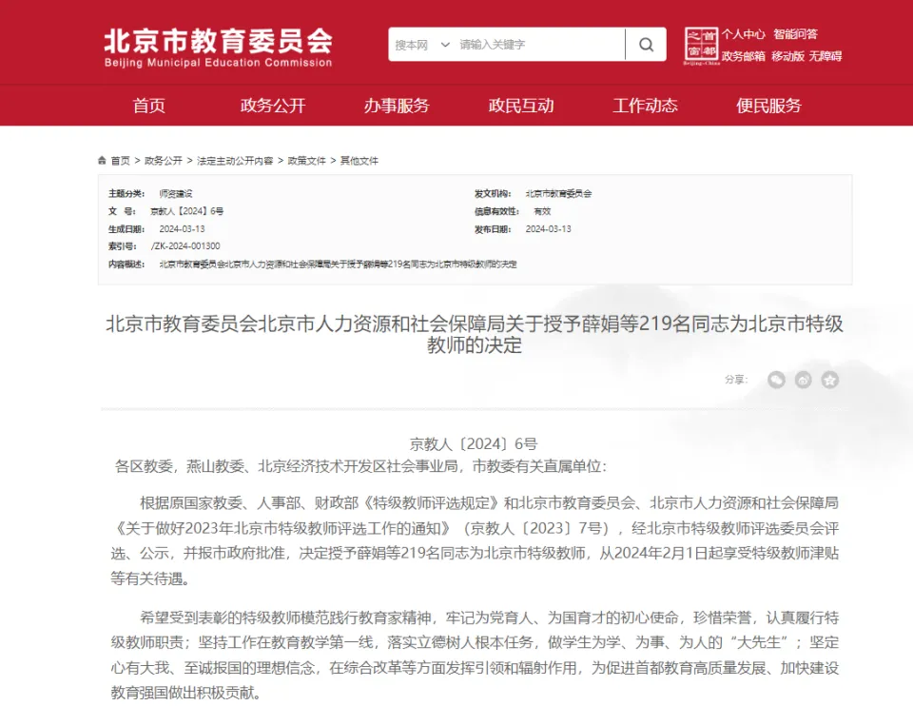The image size is (913, 706).
Task: Click the 发文机构 value 北京市教育委员会
Action: click(x=558, y=193)
